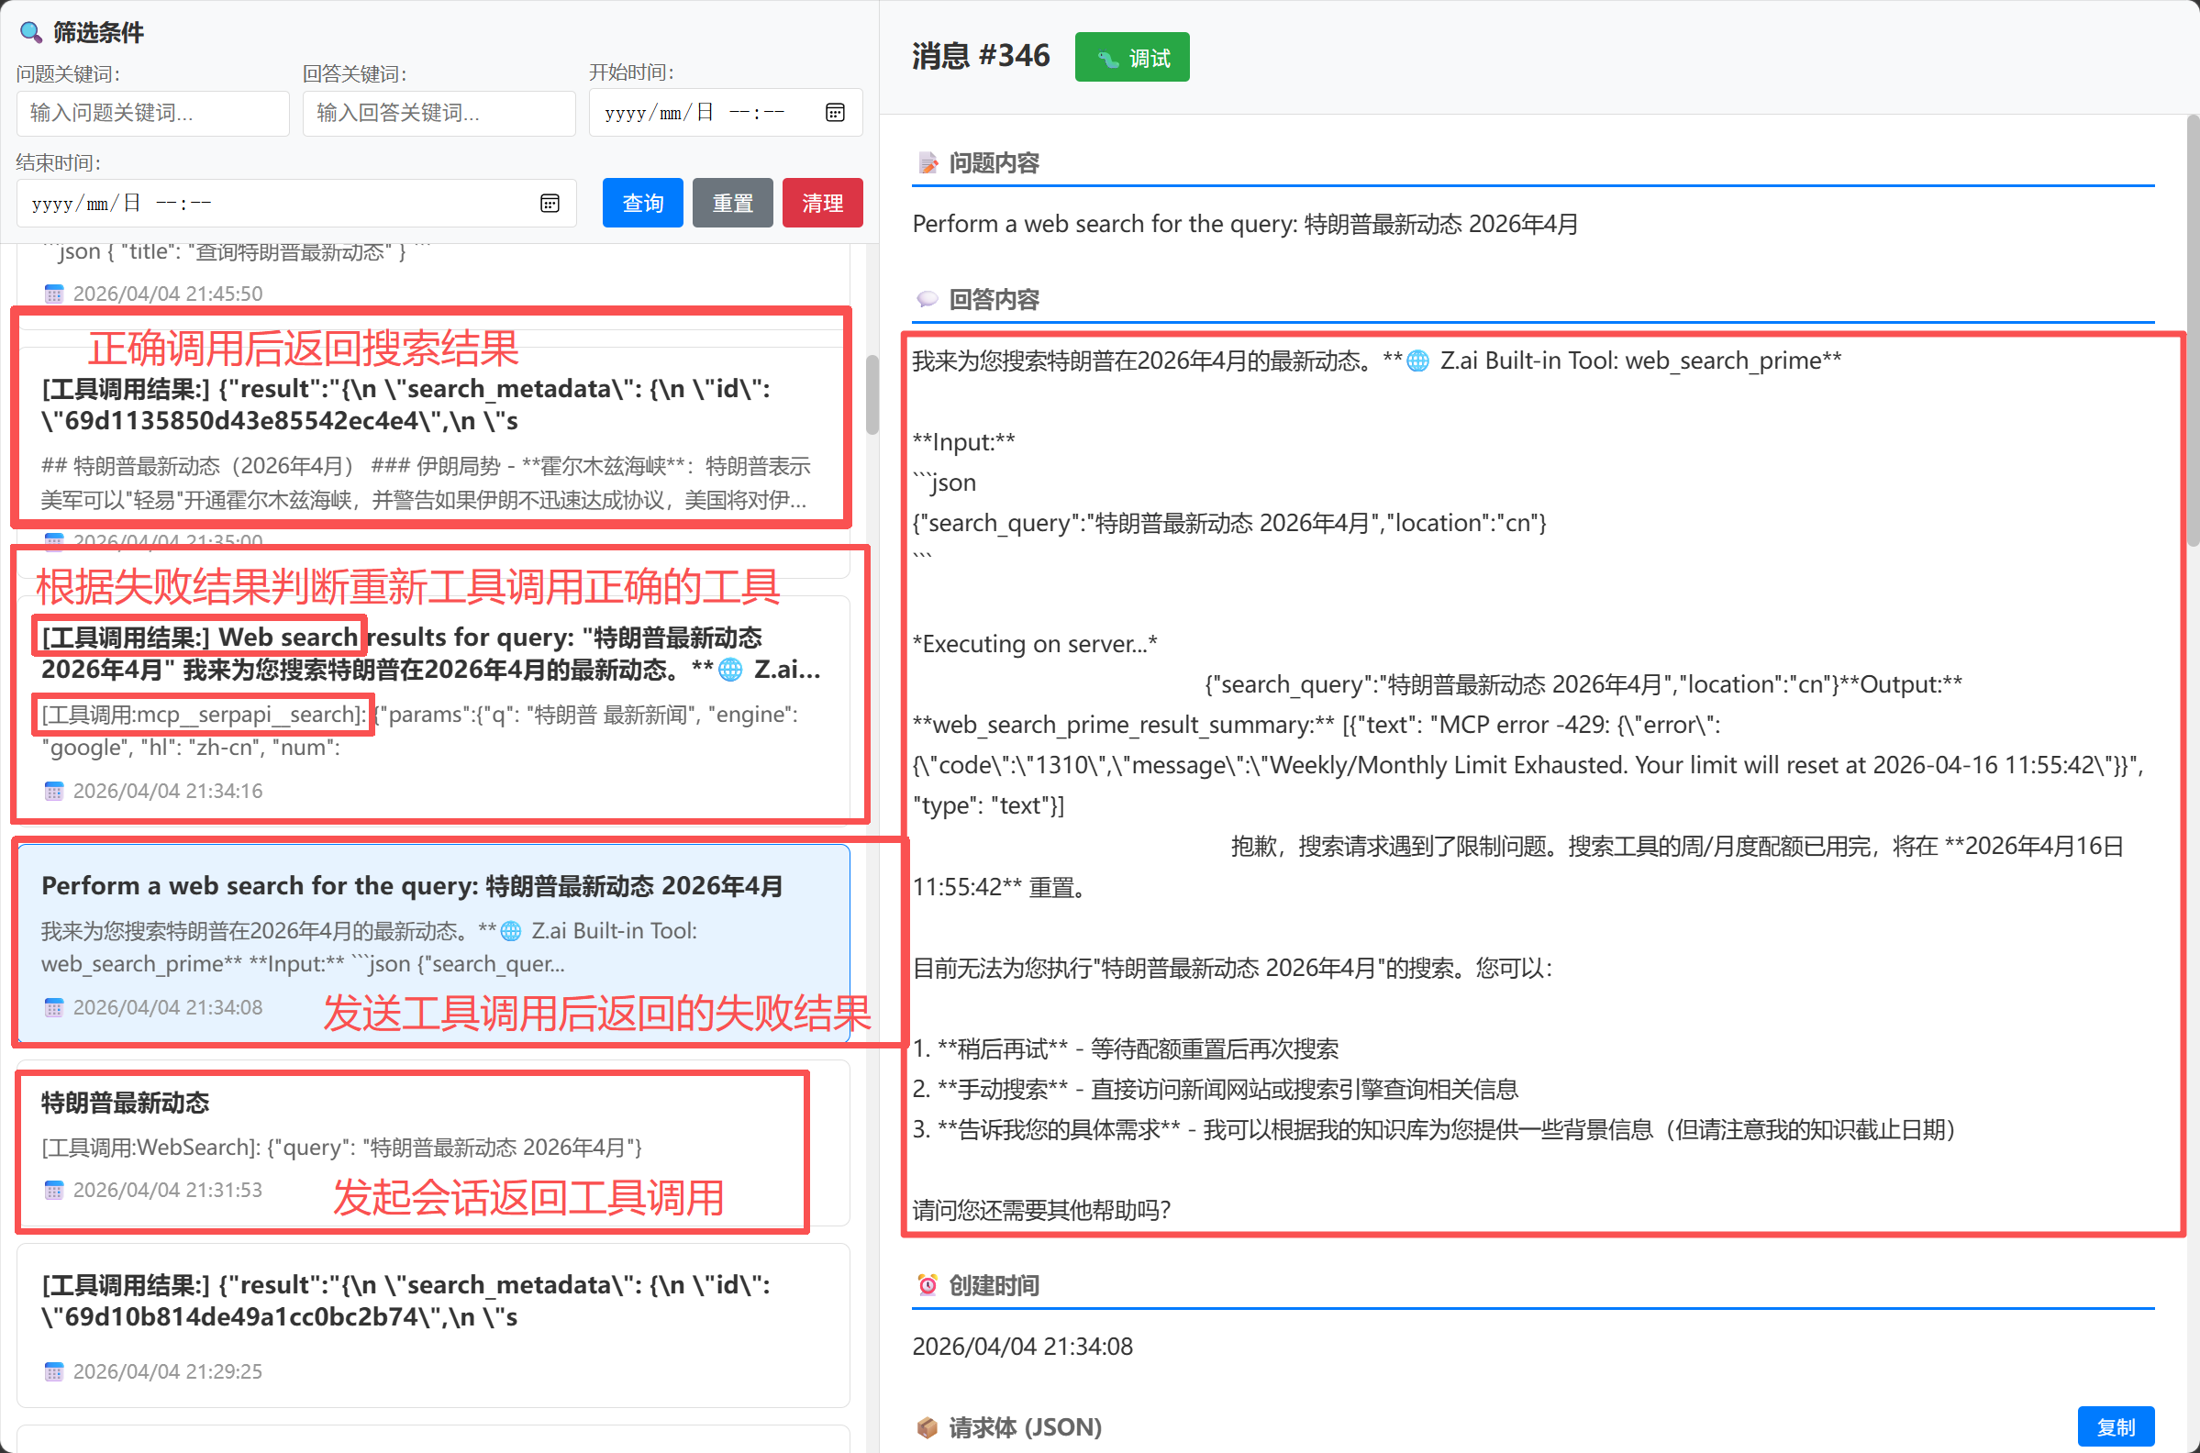Click the 创建时间 section title
2200x1453 pixels.
tap(994, 1284)
